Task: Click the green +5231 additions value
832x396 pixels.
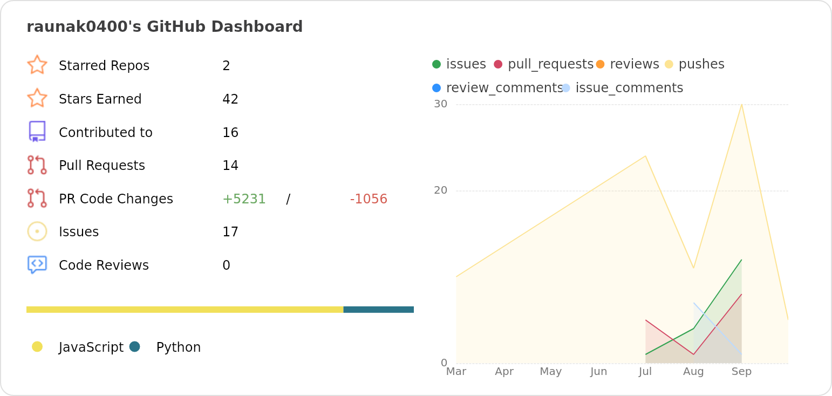Action: 244,199
